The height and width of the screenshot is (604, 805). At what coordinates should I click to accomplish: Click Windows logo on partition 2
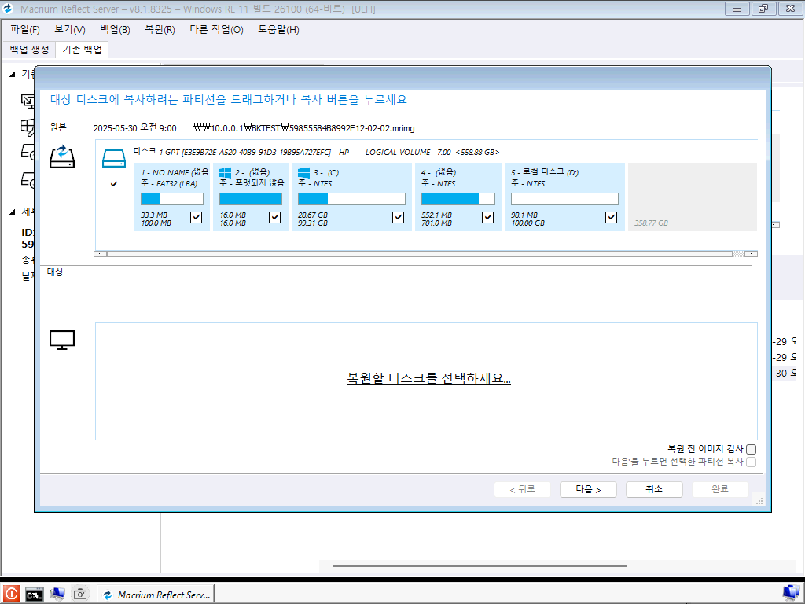pos(226,172)
